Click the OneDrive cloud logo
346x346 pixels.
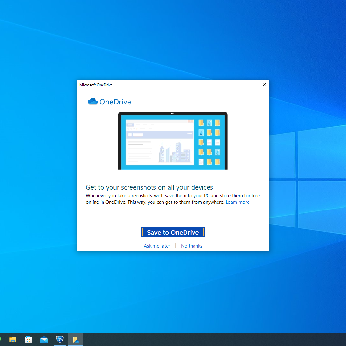click(93, 102)
